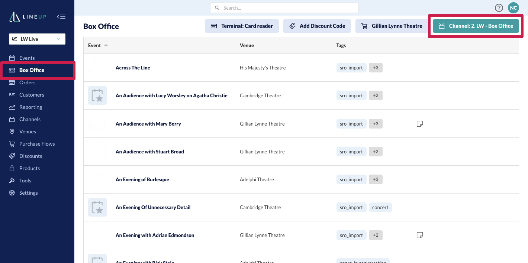528x263 pixels.
Task: Click Terminal: Card reader button
Action: pyautogui.click(x=242, y=26)
